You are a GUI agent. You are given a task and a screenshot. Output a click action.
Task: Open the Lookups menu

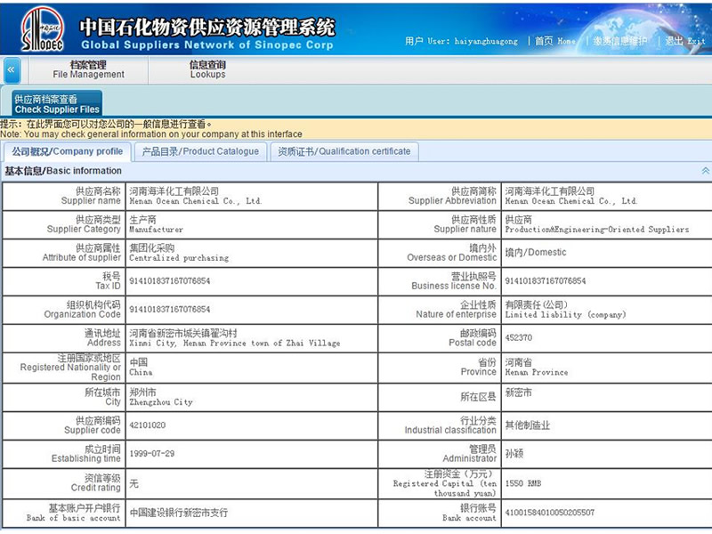click(207, 69)
